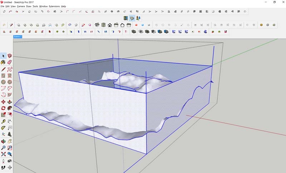Click the blue number 2 icon
The width and height of the screenshot is (286, 173).
pos(205,32)
